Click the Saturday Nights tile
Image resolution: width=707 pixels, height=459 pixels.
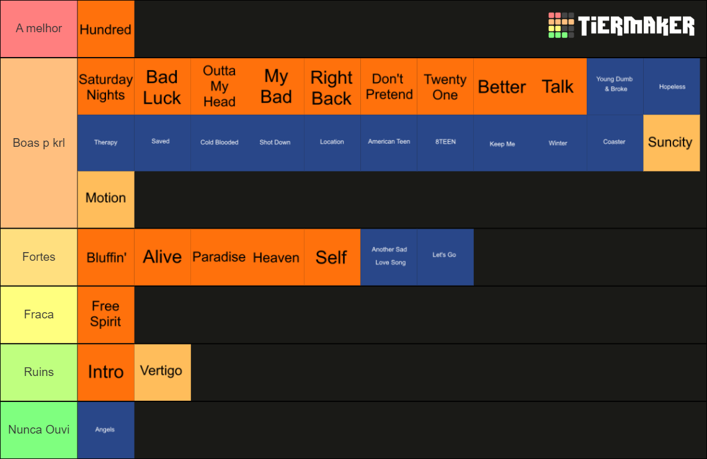106,87
